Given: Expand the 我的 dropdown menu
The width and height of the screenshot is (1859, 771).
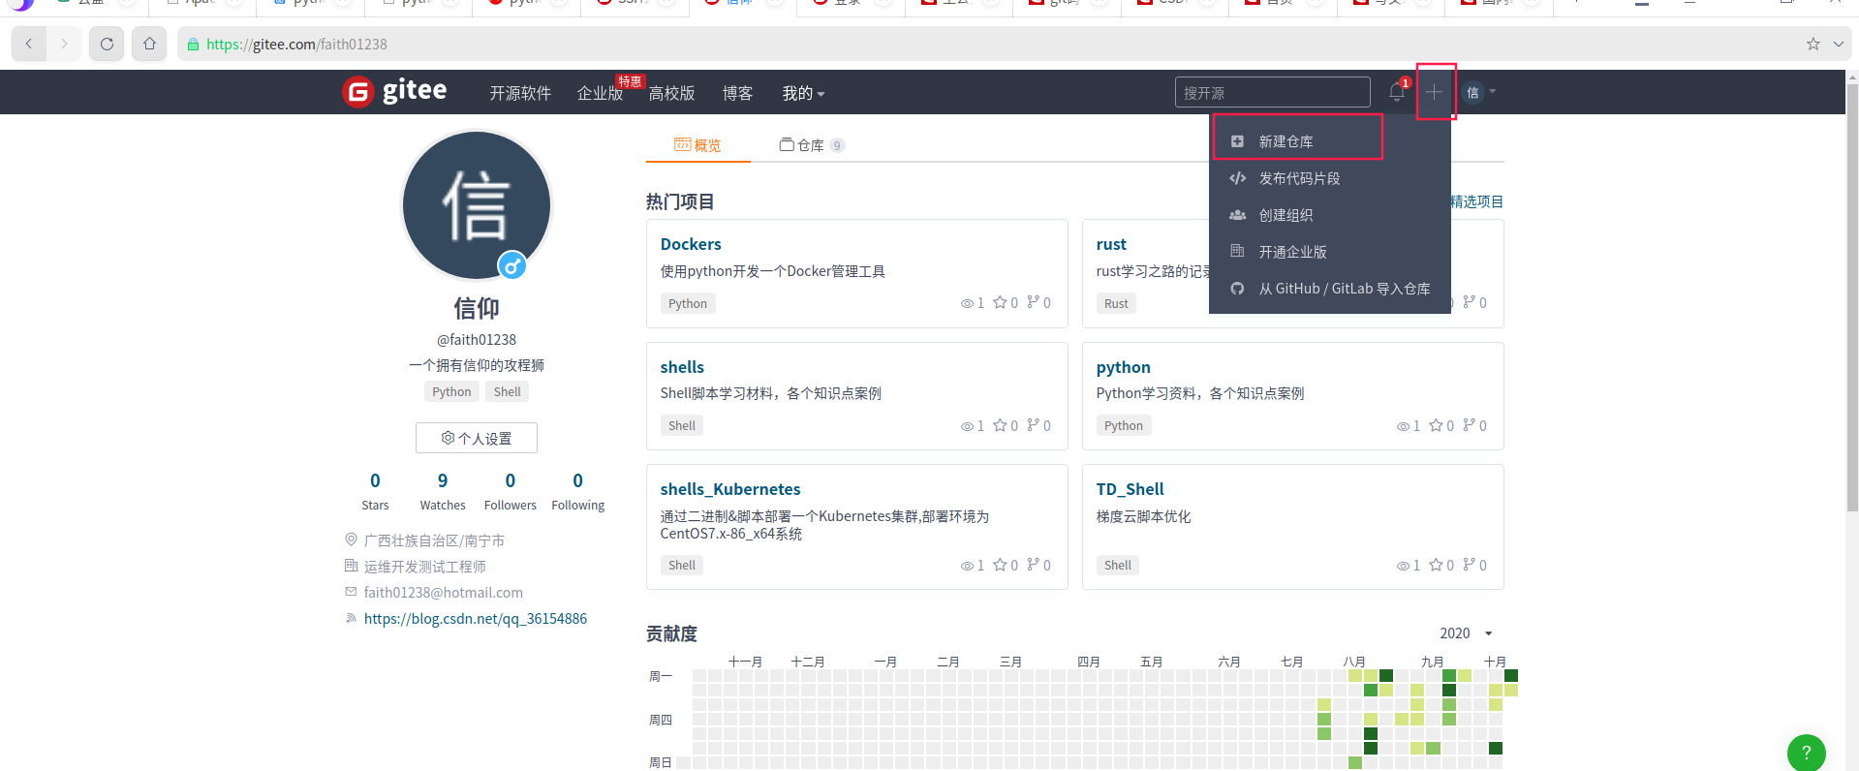Looking at the screenshot, I should pos(803,93).
